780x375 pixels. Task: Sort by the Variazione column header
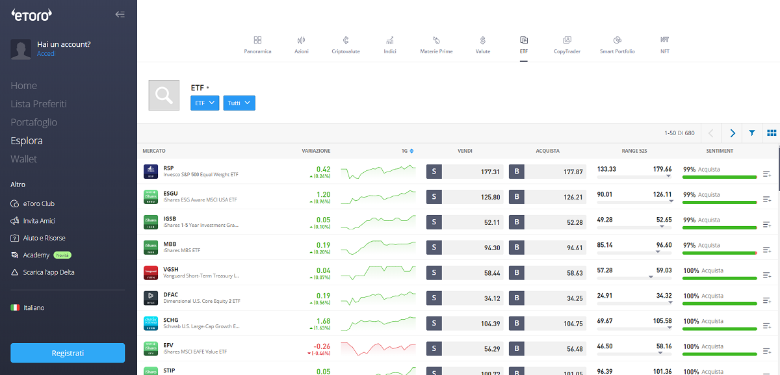pos(316,151)
